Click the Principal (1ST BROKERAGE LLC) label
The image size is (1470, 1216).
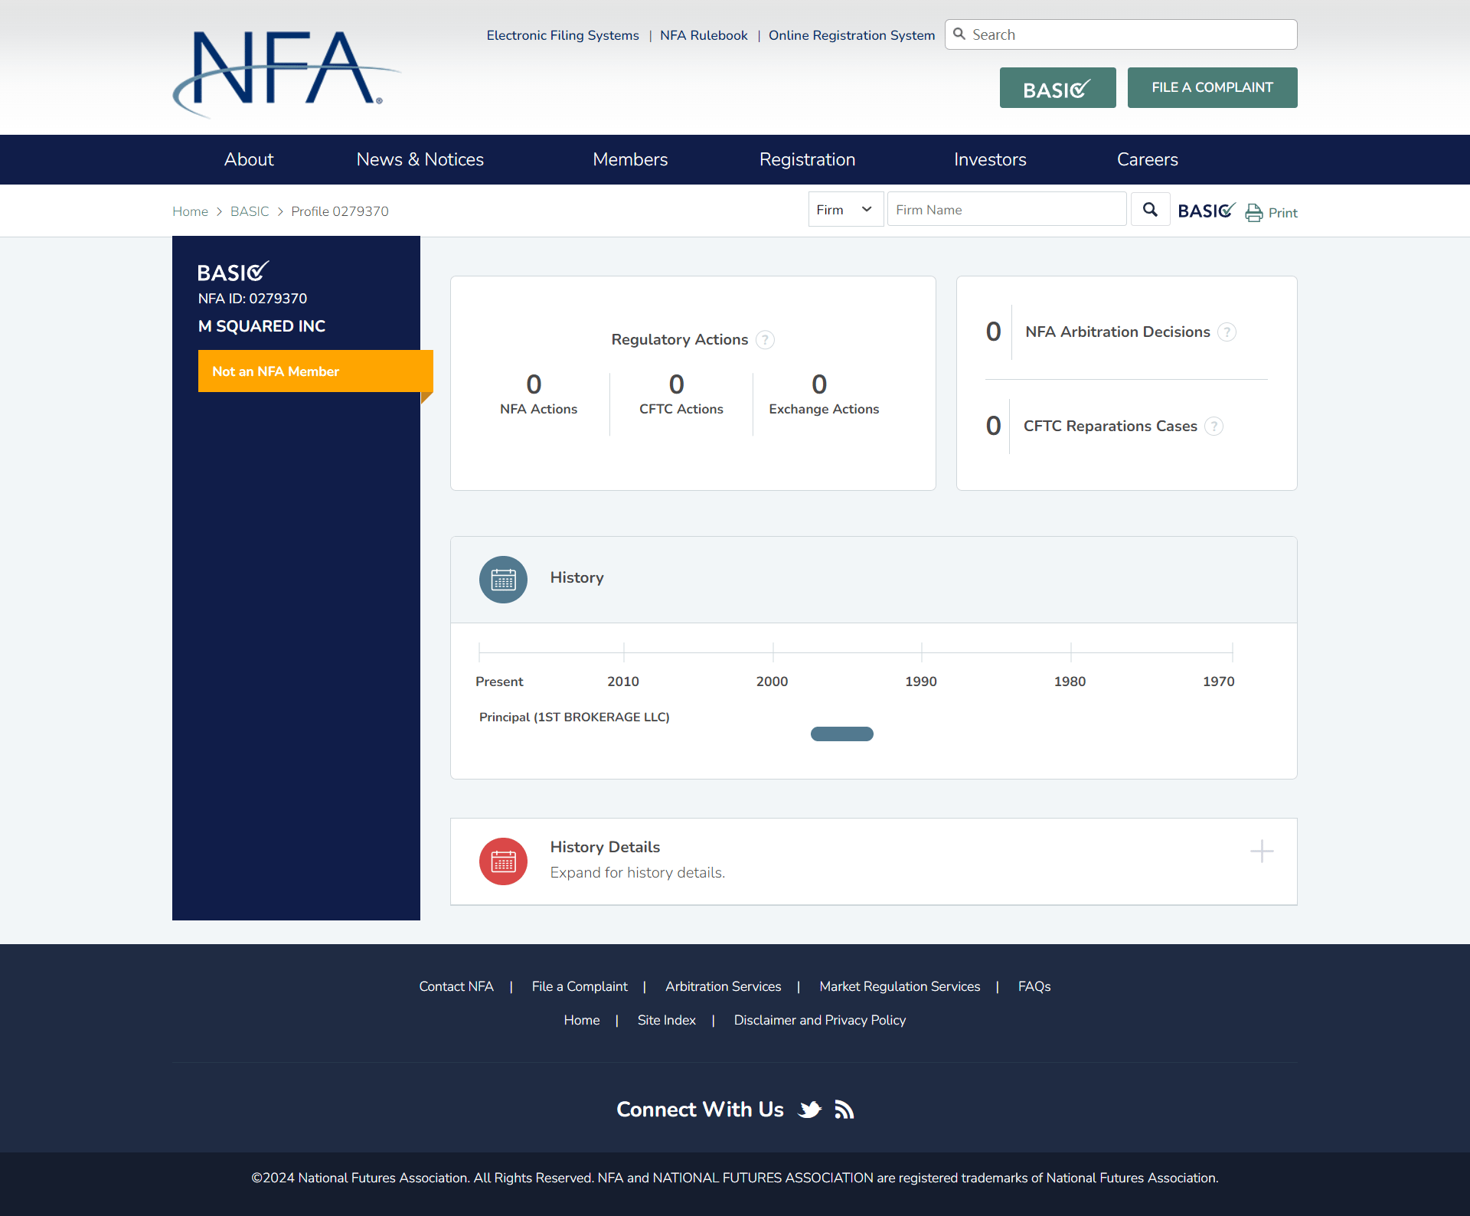[x=574, y=718]
